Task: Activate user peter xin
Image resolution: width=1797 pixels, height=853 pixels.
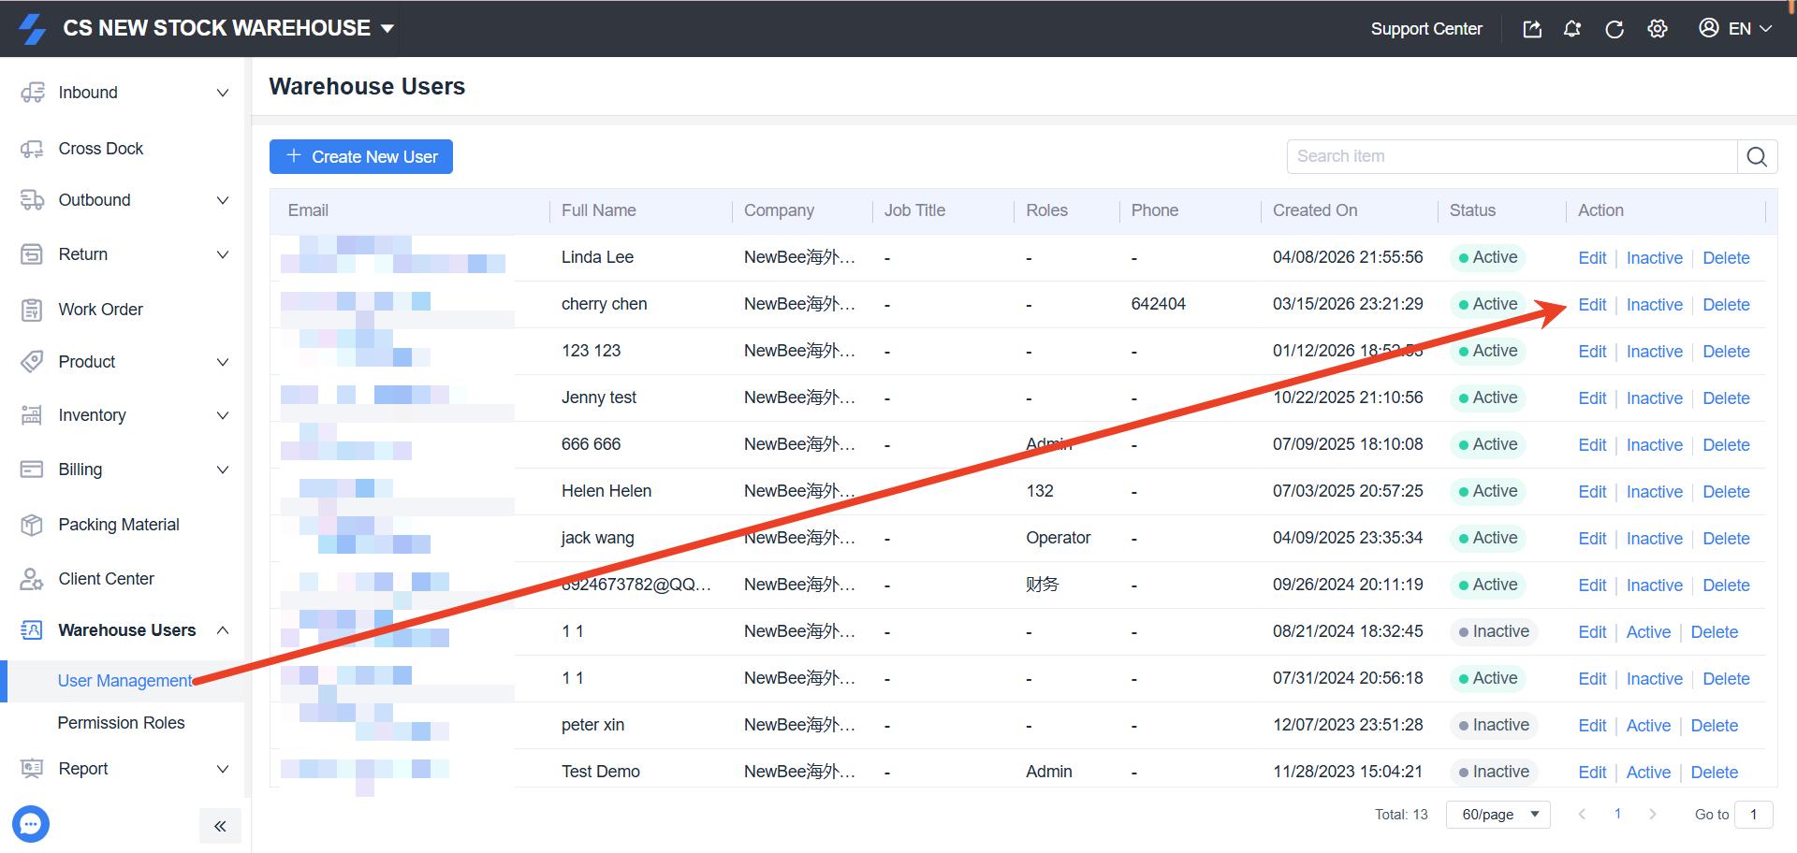Action: [1647, 726]
